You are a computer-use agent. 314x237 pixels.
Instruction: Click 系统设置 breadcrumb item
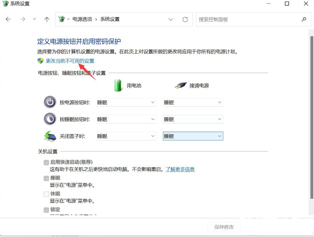tap(110, 19)
